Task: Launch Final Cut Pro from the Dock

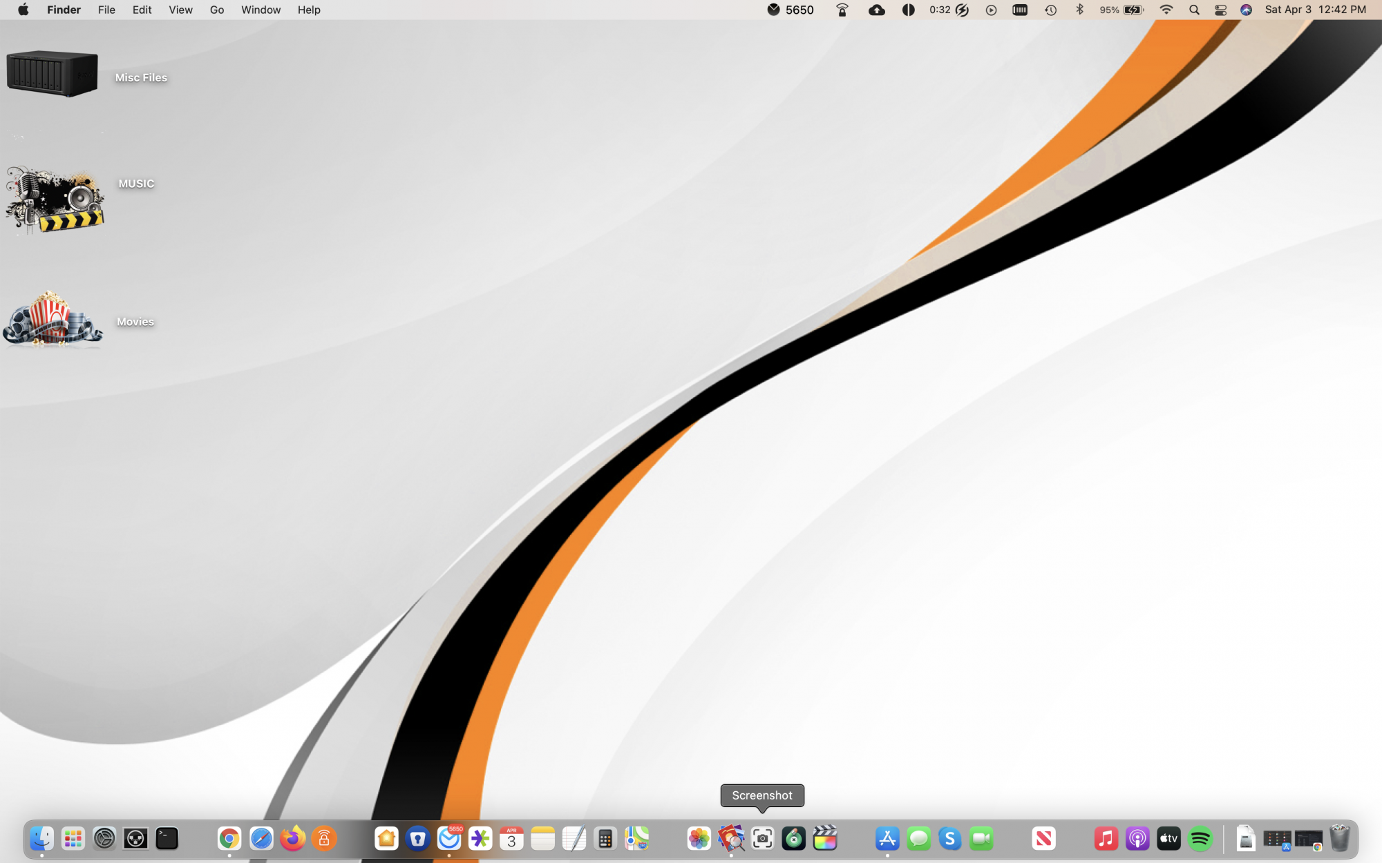Action: [x=825, y=839]
